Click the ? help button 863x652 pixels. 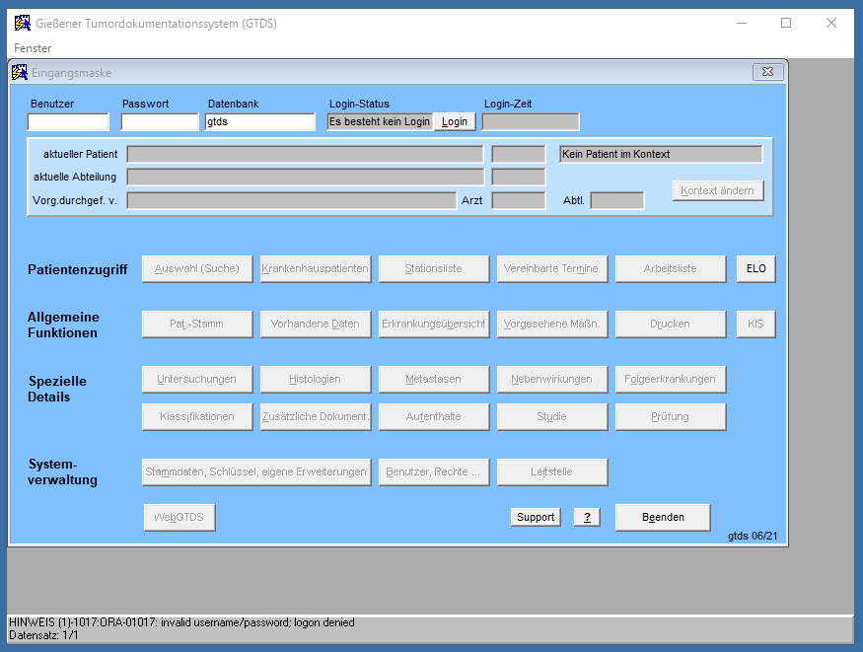pos(587,517)
